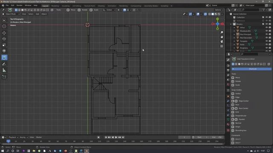The image size is (273, 153).
Task: Hide Muratura.001 with its eye icon
Action: point(267,31)
